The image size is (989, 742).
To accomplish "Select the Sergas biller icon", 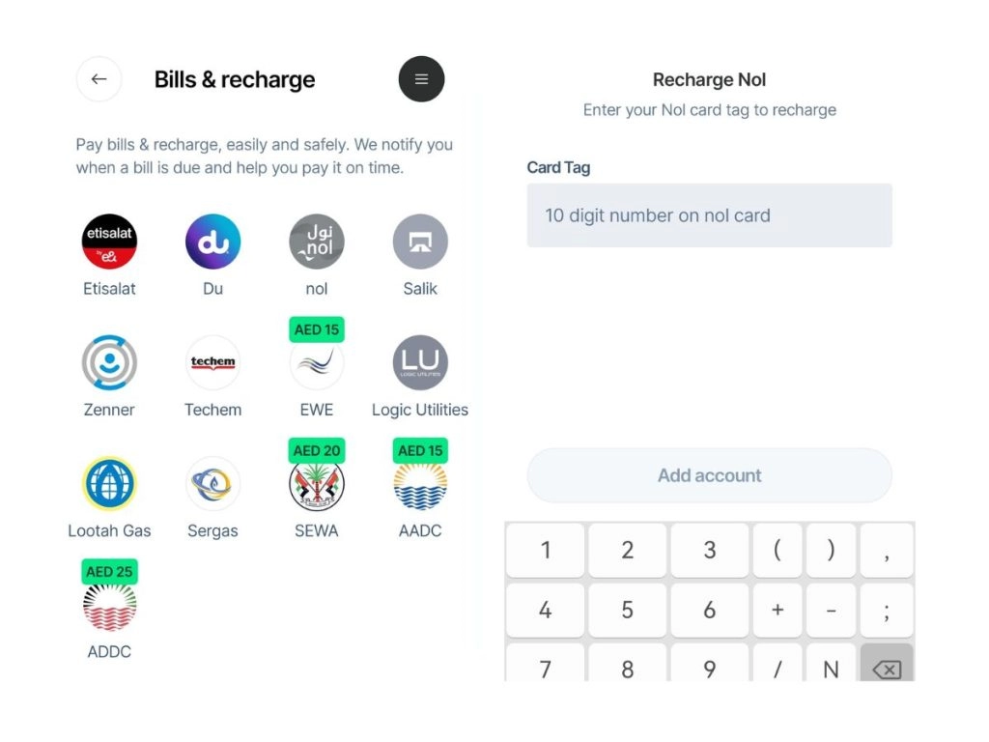I will (212, 484).
